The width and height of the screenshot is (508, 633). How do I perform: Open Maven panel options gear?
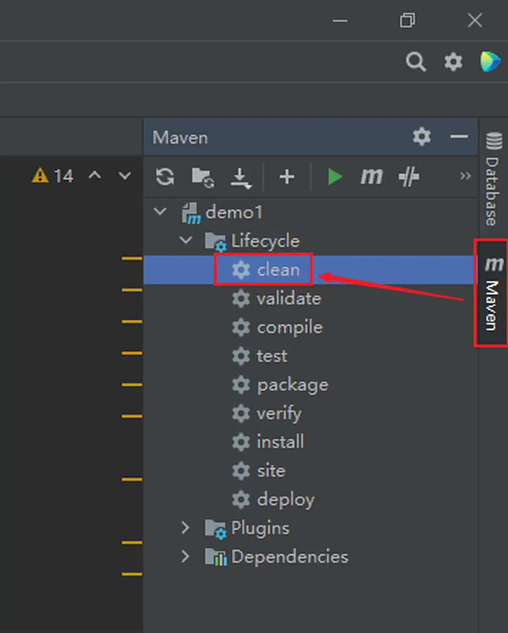422,137
